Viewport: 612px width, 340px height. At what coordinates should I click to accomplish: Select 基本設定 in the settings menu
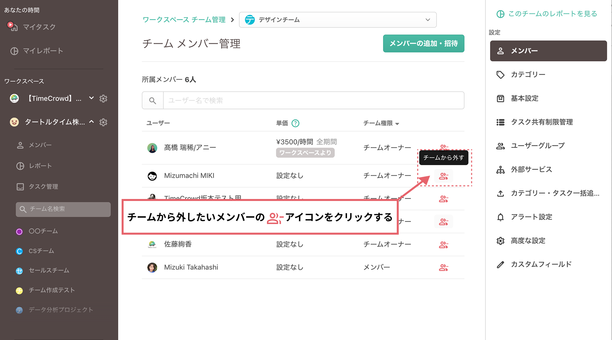click(525, 98)
